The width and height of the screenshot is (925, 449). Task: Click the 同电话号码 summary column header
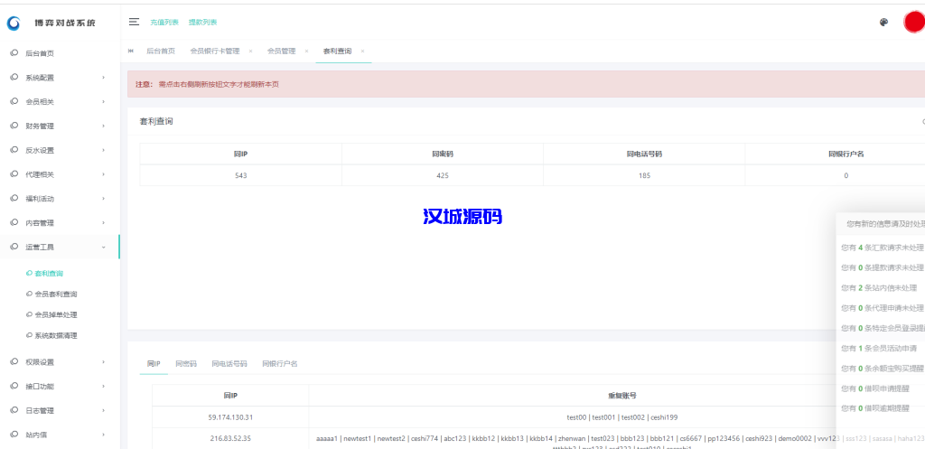644,154
